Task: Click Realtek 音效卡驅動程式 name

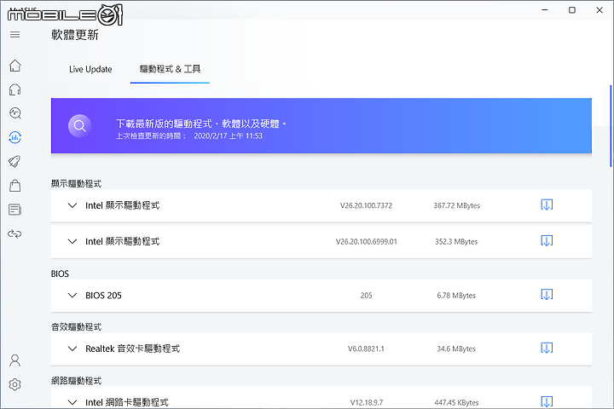Action: click(133, 349)
